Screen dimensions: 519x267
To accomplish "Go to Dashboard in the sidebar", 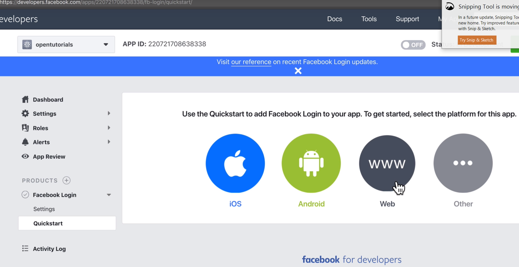I will click(48, 99).
